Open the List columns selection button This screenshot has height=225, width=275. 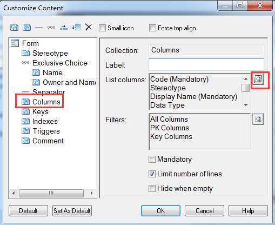tap(258, 79)
